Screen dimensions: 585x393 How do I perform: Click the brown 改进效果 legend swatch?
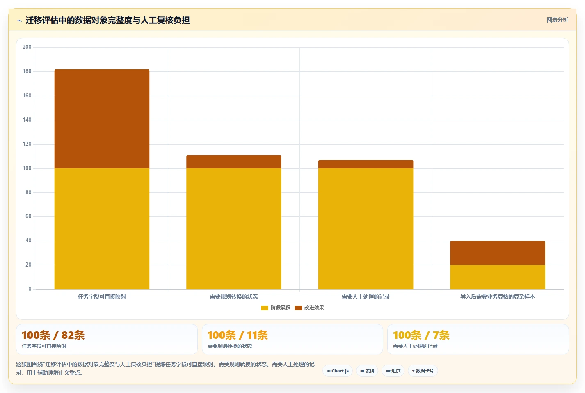coord(298,308)
